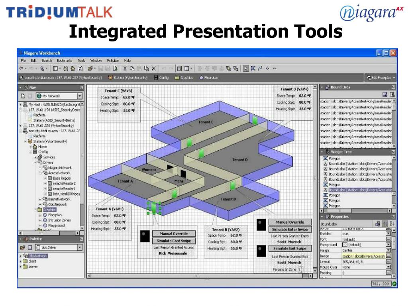Toggle the sort-order icon in Properties
Viewport: 408px width, 306px height.
(x=385, y=224)
